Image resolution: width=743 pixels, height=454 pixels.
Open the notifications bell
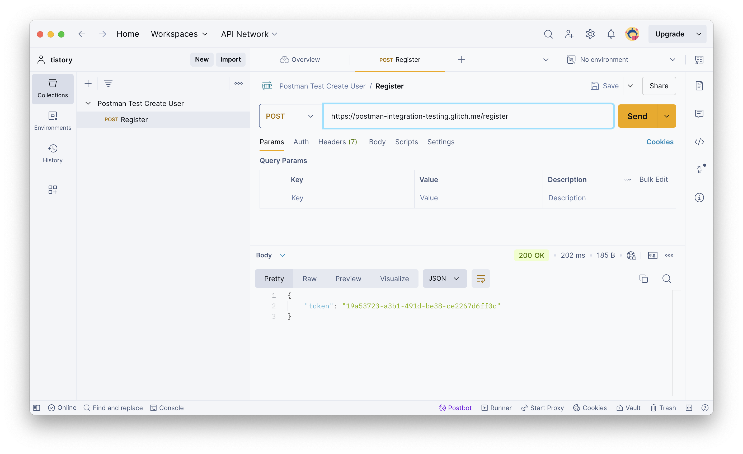(611, 34)
